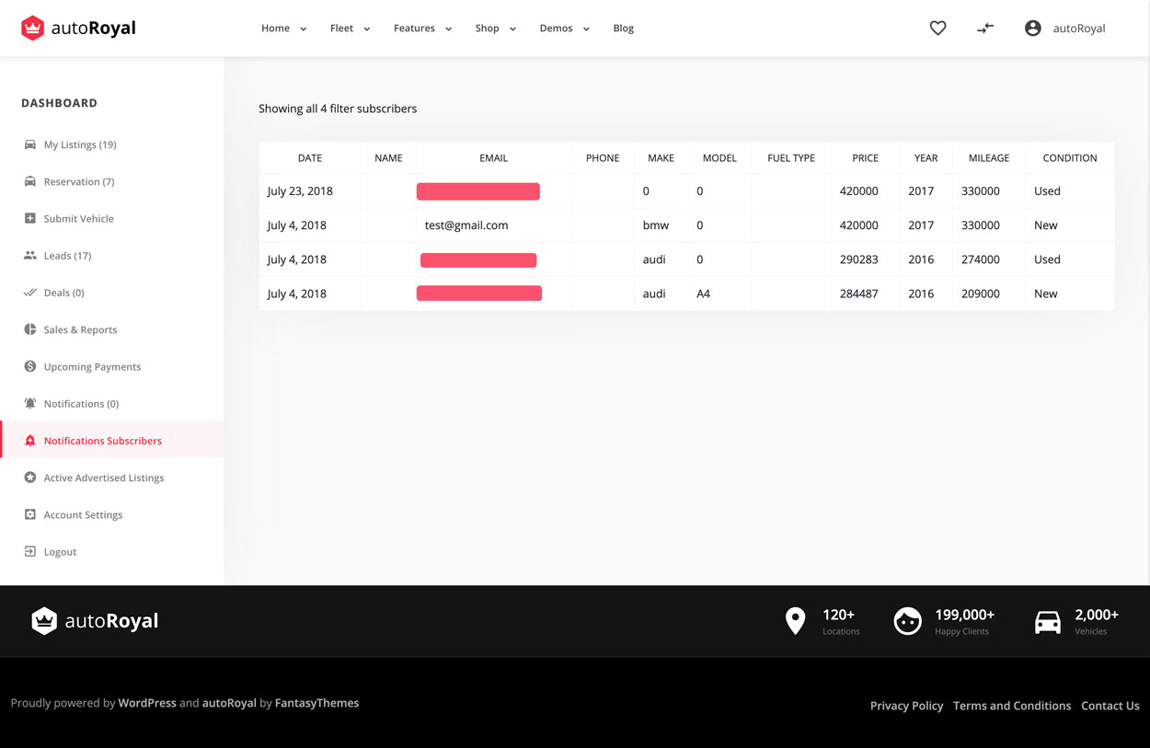Click the Deals double-check icon

(30, 293)
